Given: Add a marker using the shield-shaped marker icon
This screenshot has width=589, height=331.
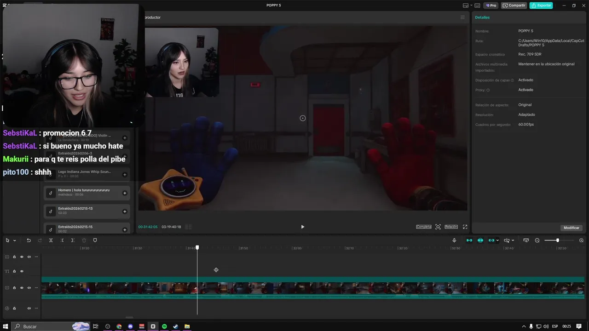Looking at the screenshot, I should point(95,240).
